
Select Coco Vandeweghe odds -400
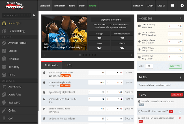[x=97, y=82]
